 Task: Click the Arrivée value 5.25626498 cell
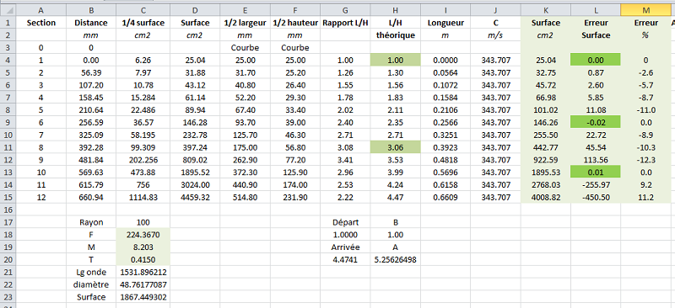click(395, 259)
